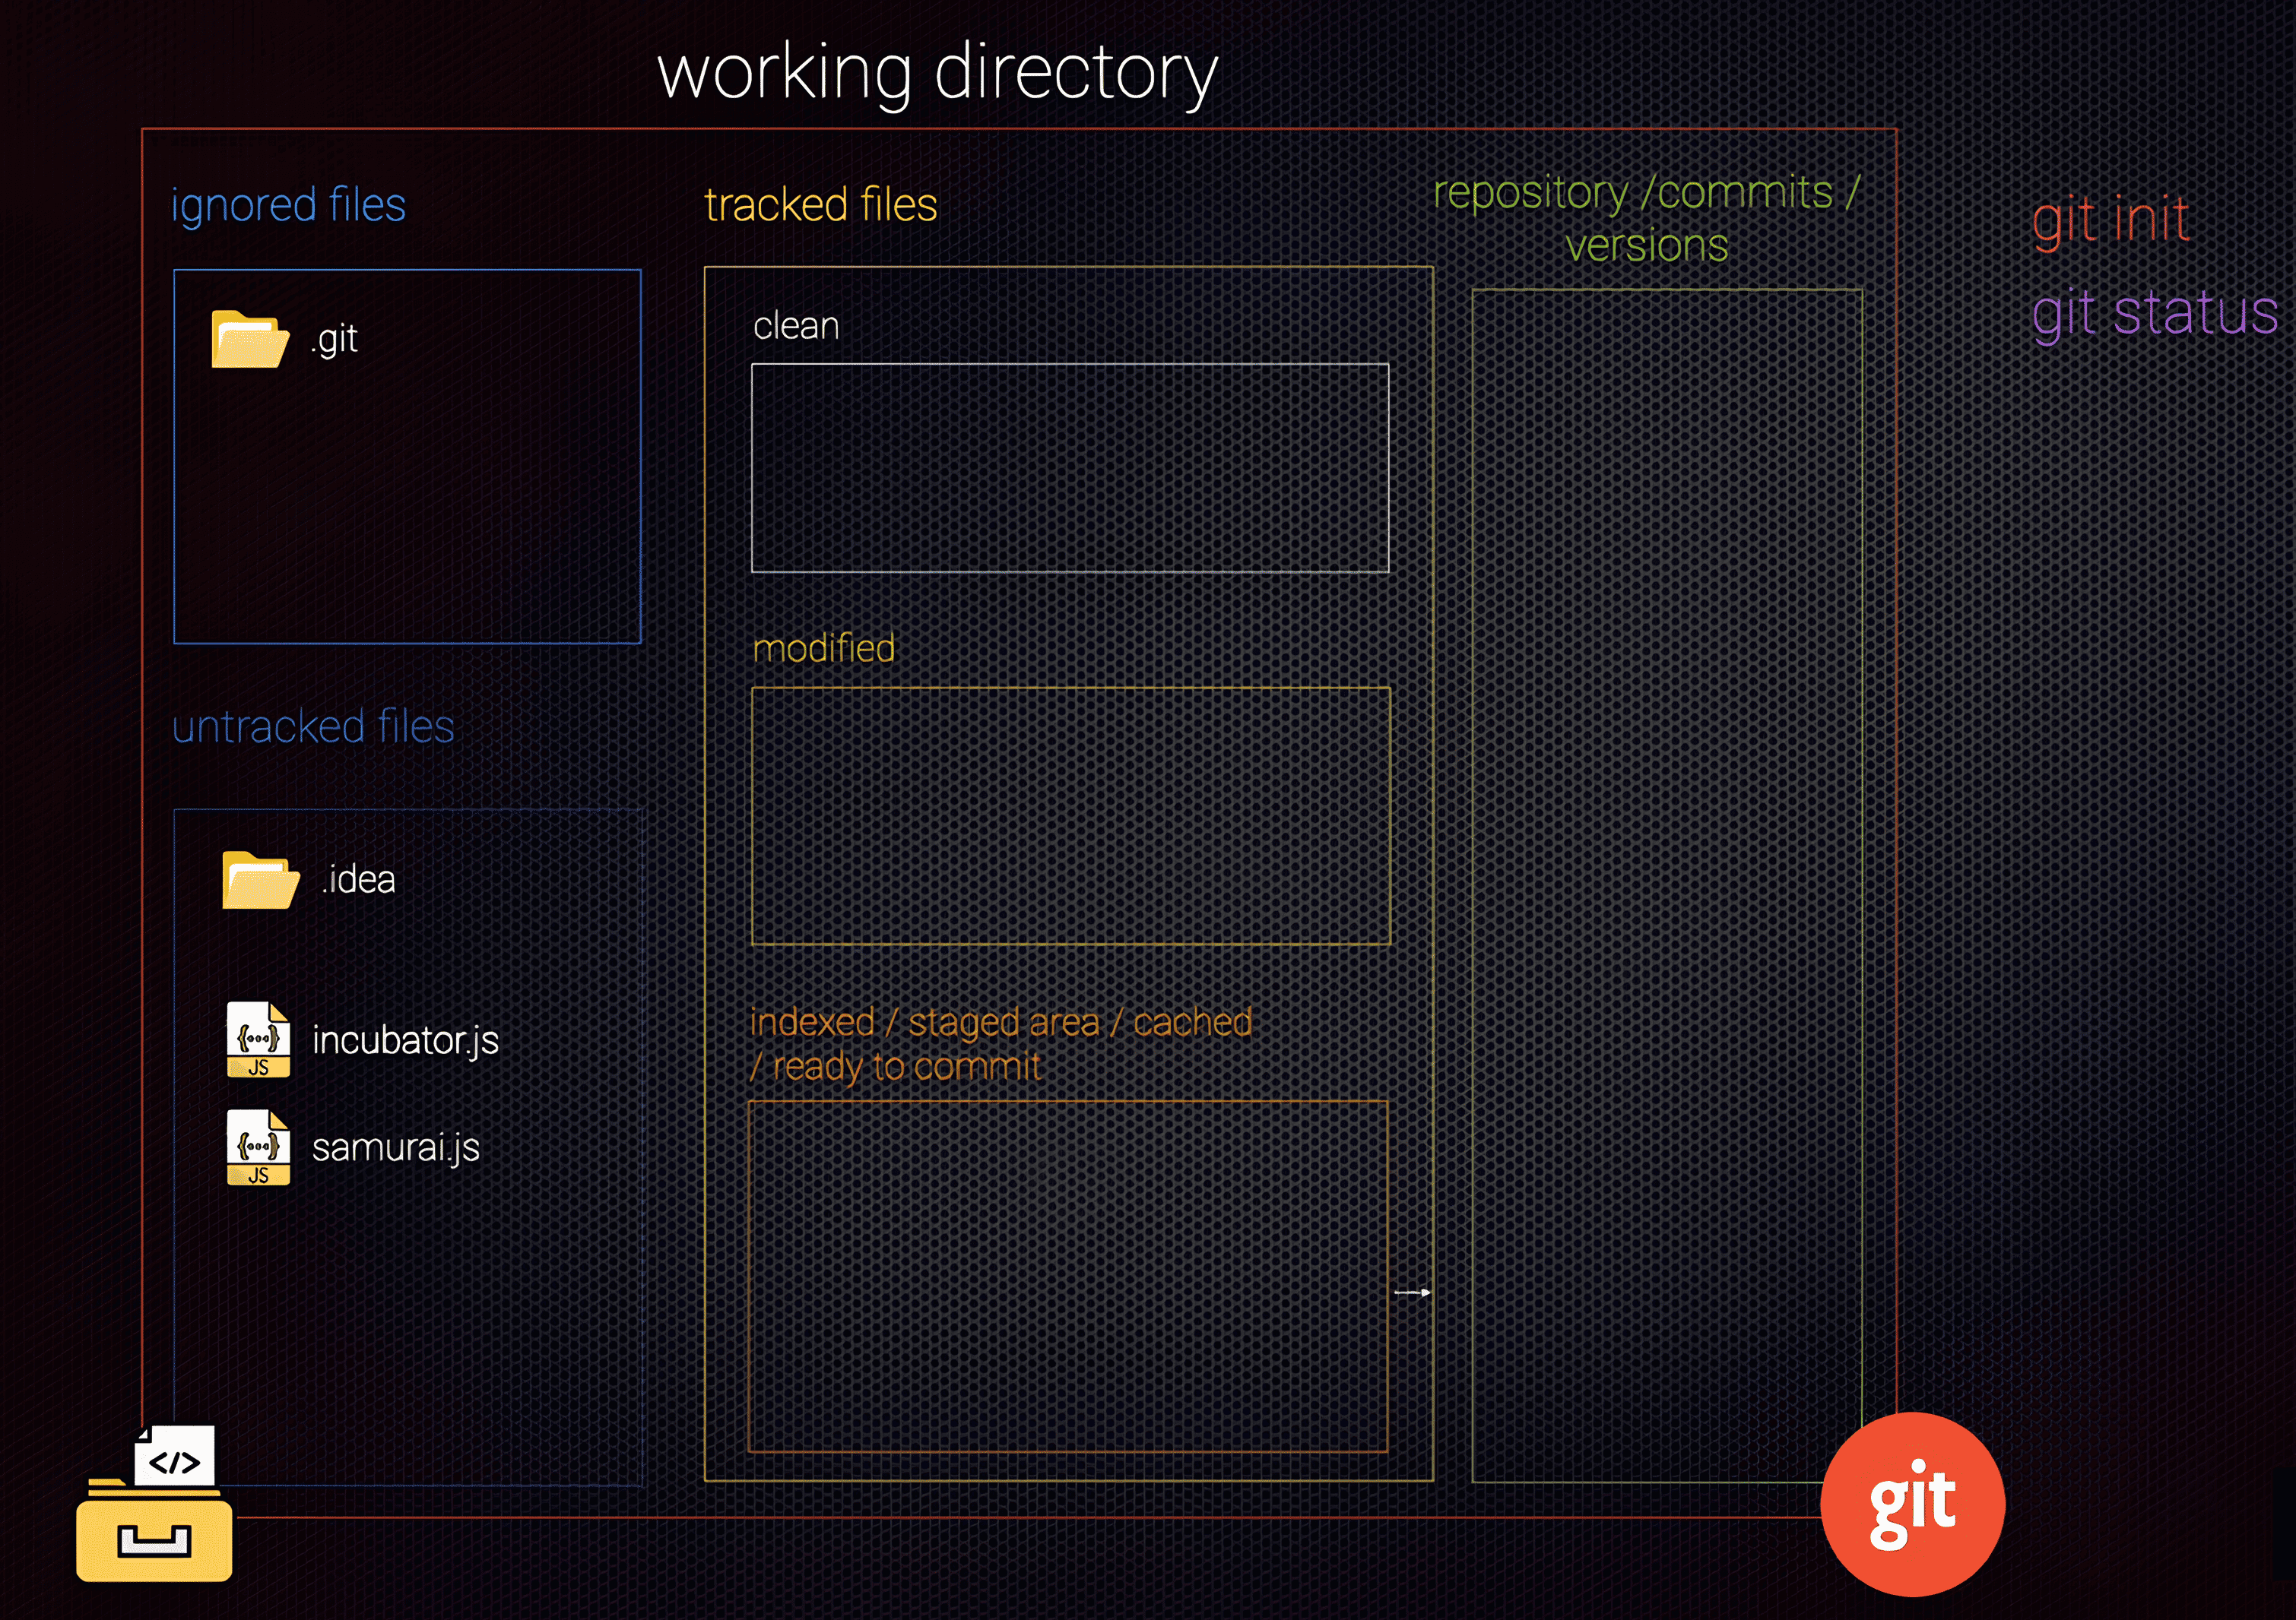This screenshot has height=1620, width=2296.
Task: Click the white code file icon
Action: click(175, 1457)
